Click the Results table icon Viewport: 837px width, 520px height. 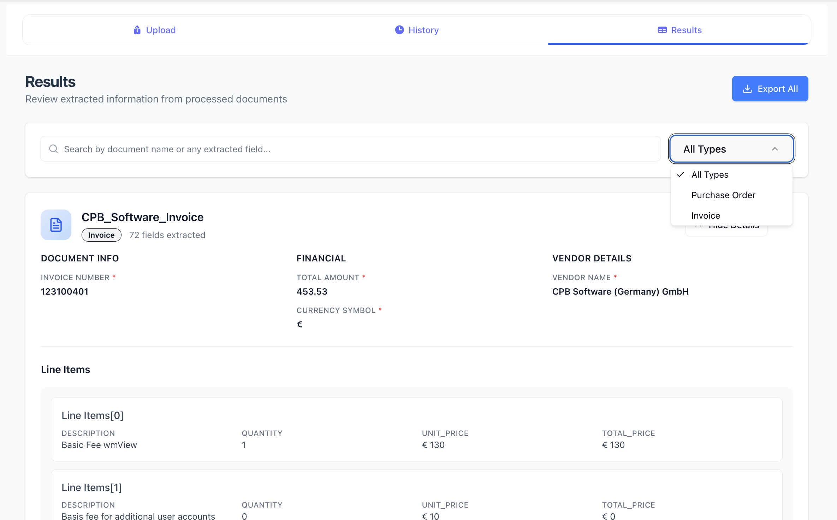point(662,30)
